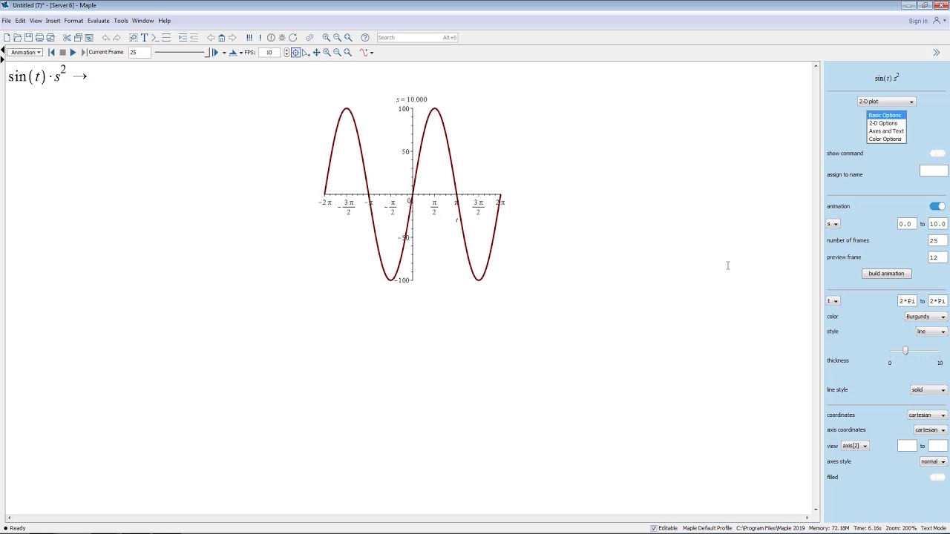Image resolution: width=950 pixels, height=534 pixels.
Task: Select Axes and Text in options list
Action: [x=886, y=131]
